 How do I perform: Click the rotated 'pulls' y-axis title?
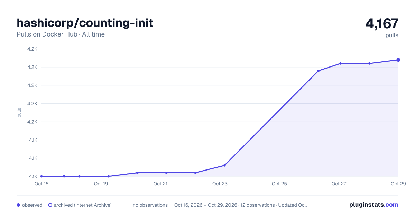click(19, 113)
